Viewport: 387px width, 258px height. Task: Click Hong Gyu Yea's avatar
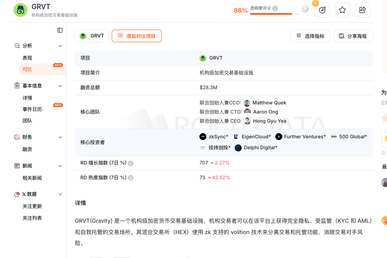tap(247, 121)
